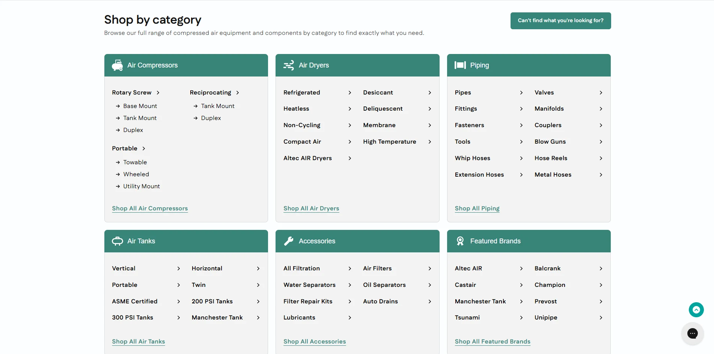Click the chevron beside Hose Reels
Viewport: 714px width, 354px height.
point(601,158)
